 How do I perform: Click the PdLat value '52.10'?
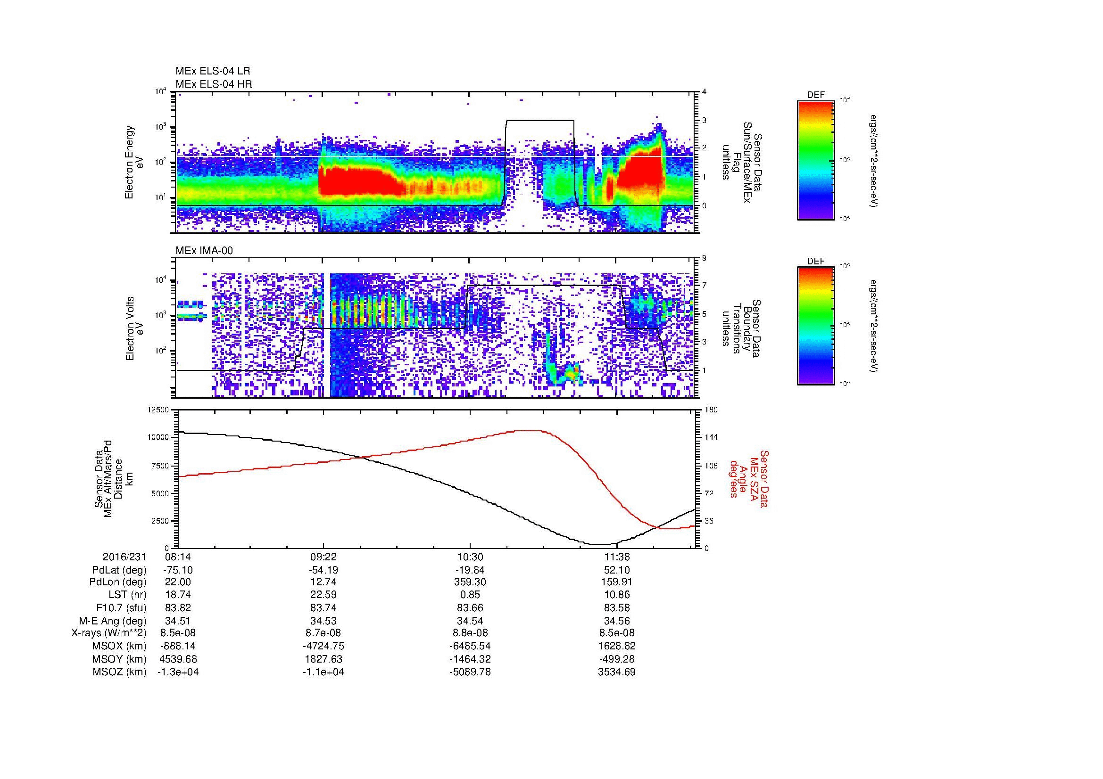617,570
